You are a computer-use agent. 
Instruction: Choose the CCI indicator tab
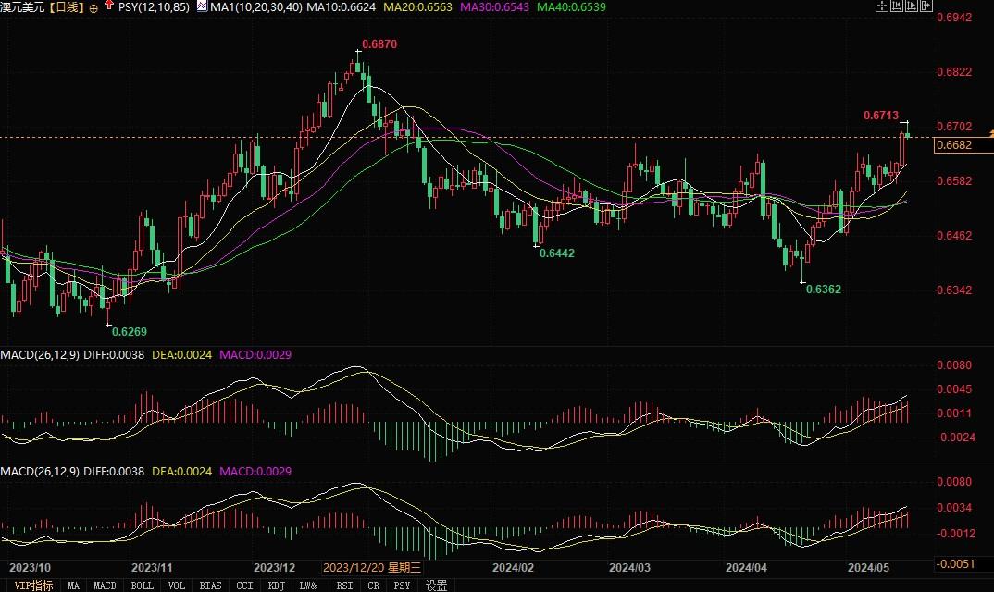tap(244, 585)
